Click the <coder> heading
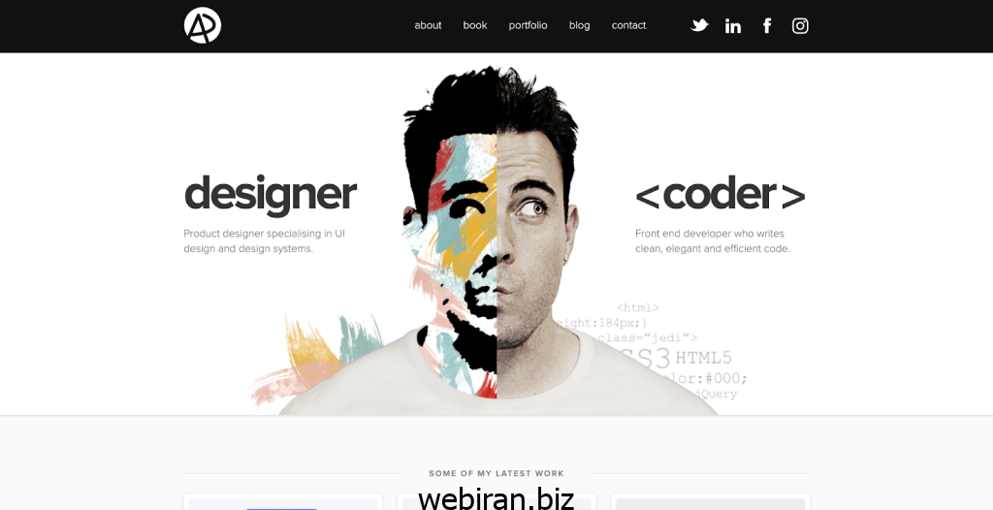This screenshot has width=993, height=510. click(721, 195)
